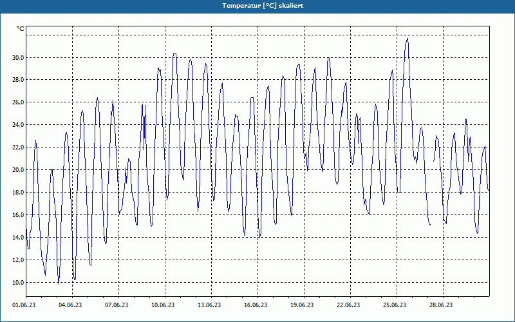Click the 'Temperatur [°C] skaliert' chart title
The width and height of the screenshot is (515, 322).
point(263,6)
